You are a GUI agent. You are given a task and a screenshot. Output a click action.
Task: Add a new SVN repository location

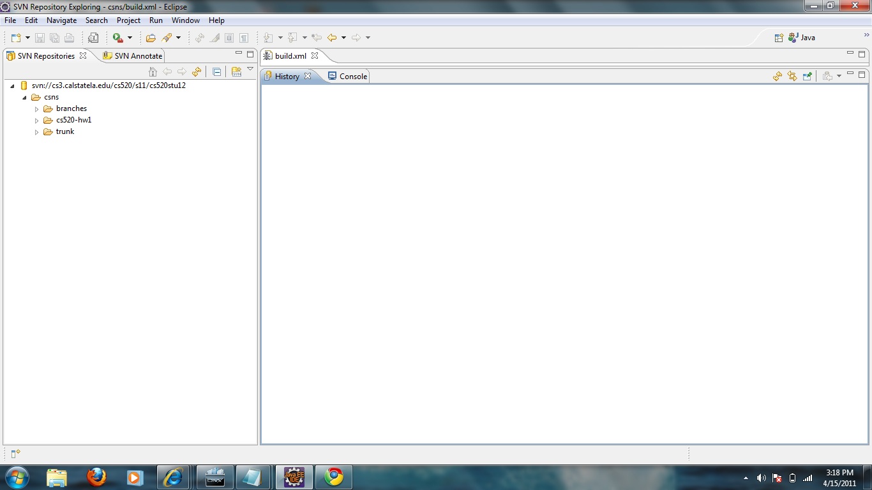[236, 71]
